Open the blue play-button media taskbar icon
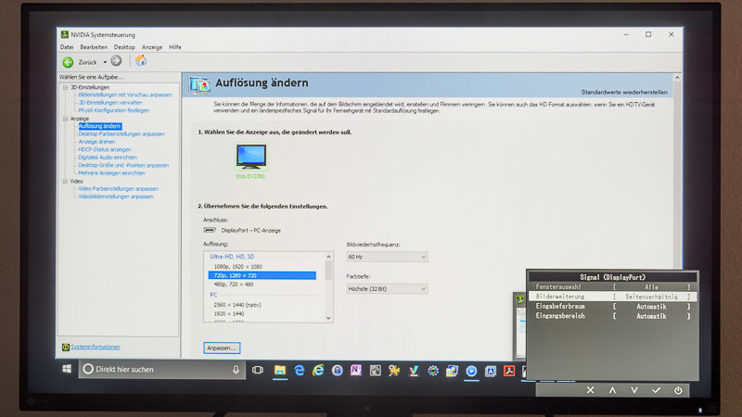The height and width of the screenshot is (417, 742). tap(471, 372)
